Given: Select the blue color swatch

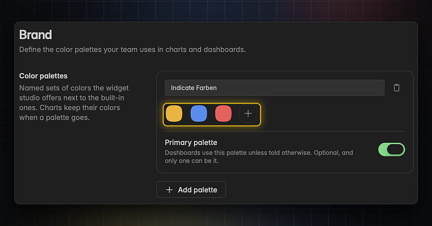Looking at the screenshot, I should (199, 114).
